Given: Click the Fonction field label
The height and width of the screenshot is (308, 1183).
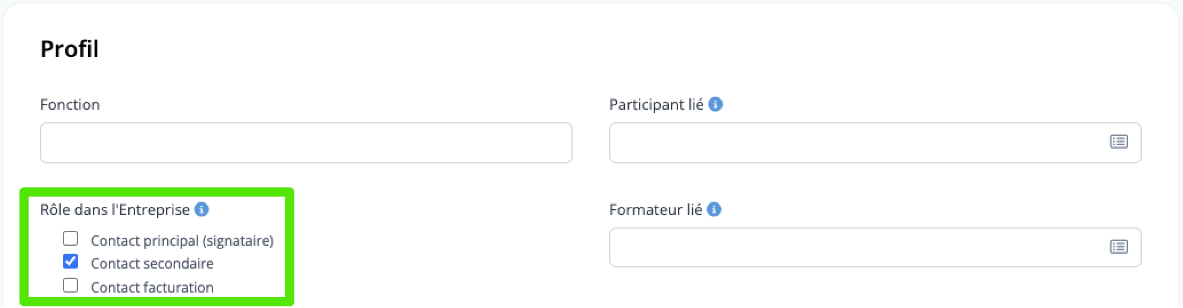Looking at the screenshot, I should [x=70, y=105].
